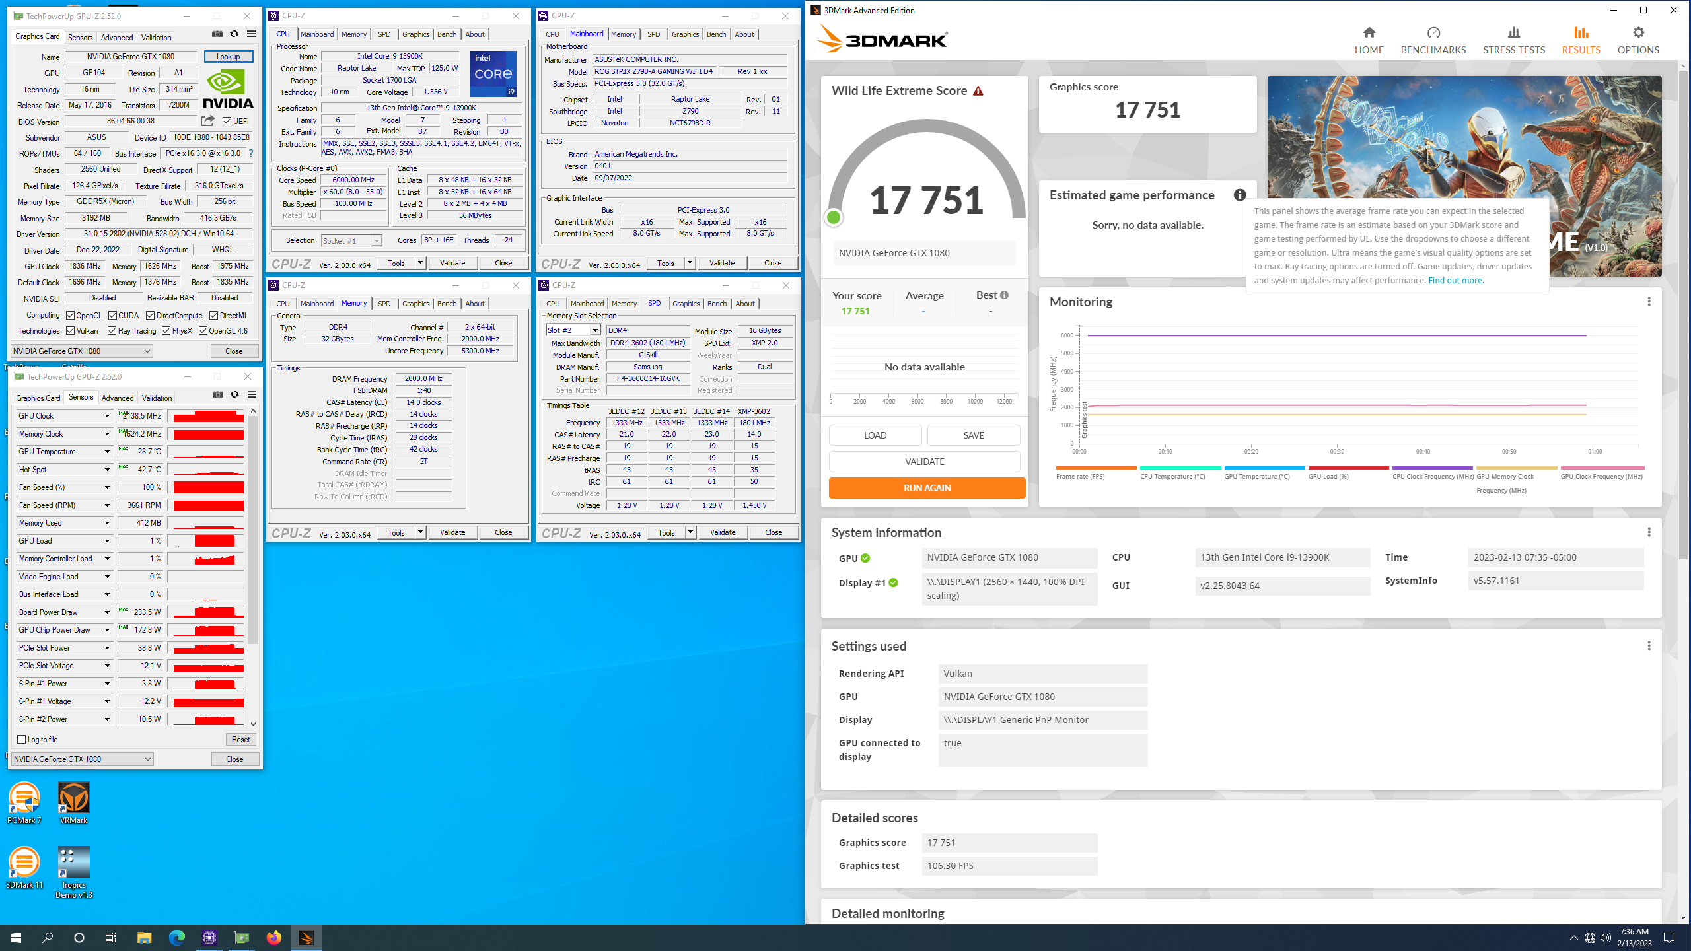This screenshot has width=1691, height=951.
Task: Open Tropics Demo v1.3 desktop shortcut
Action: click(73, 872)
